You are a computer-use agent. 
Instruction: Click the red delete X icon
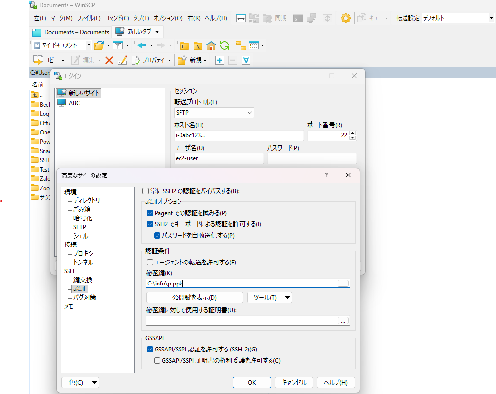point(109,60)
